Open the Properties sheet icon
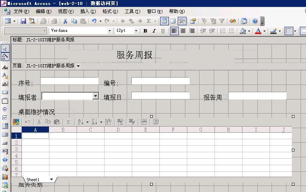Viewport: 306px width, 192px height. point(193,21)
